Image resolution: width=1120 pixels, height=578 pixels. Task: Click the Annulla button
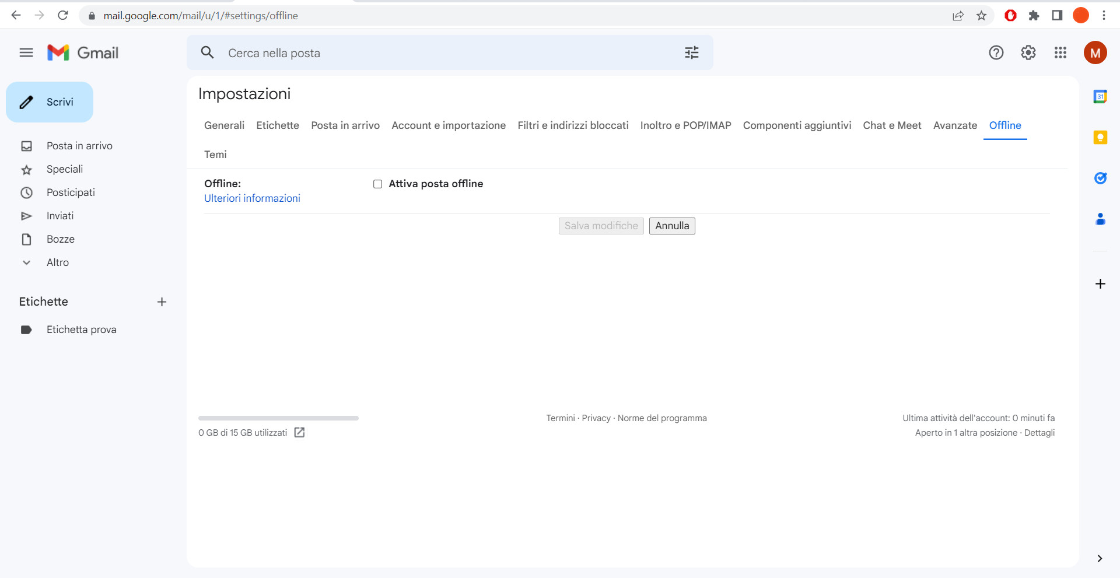tap(671, 226)
